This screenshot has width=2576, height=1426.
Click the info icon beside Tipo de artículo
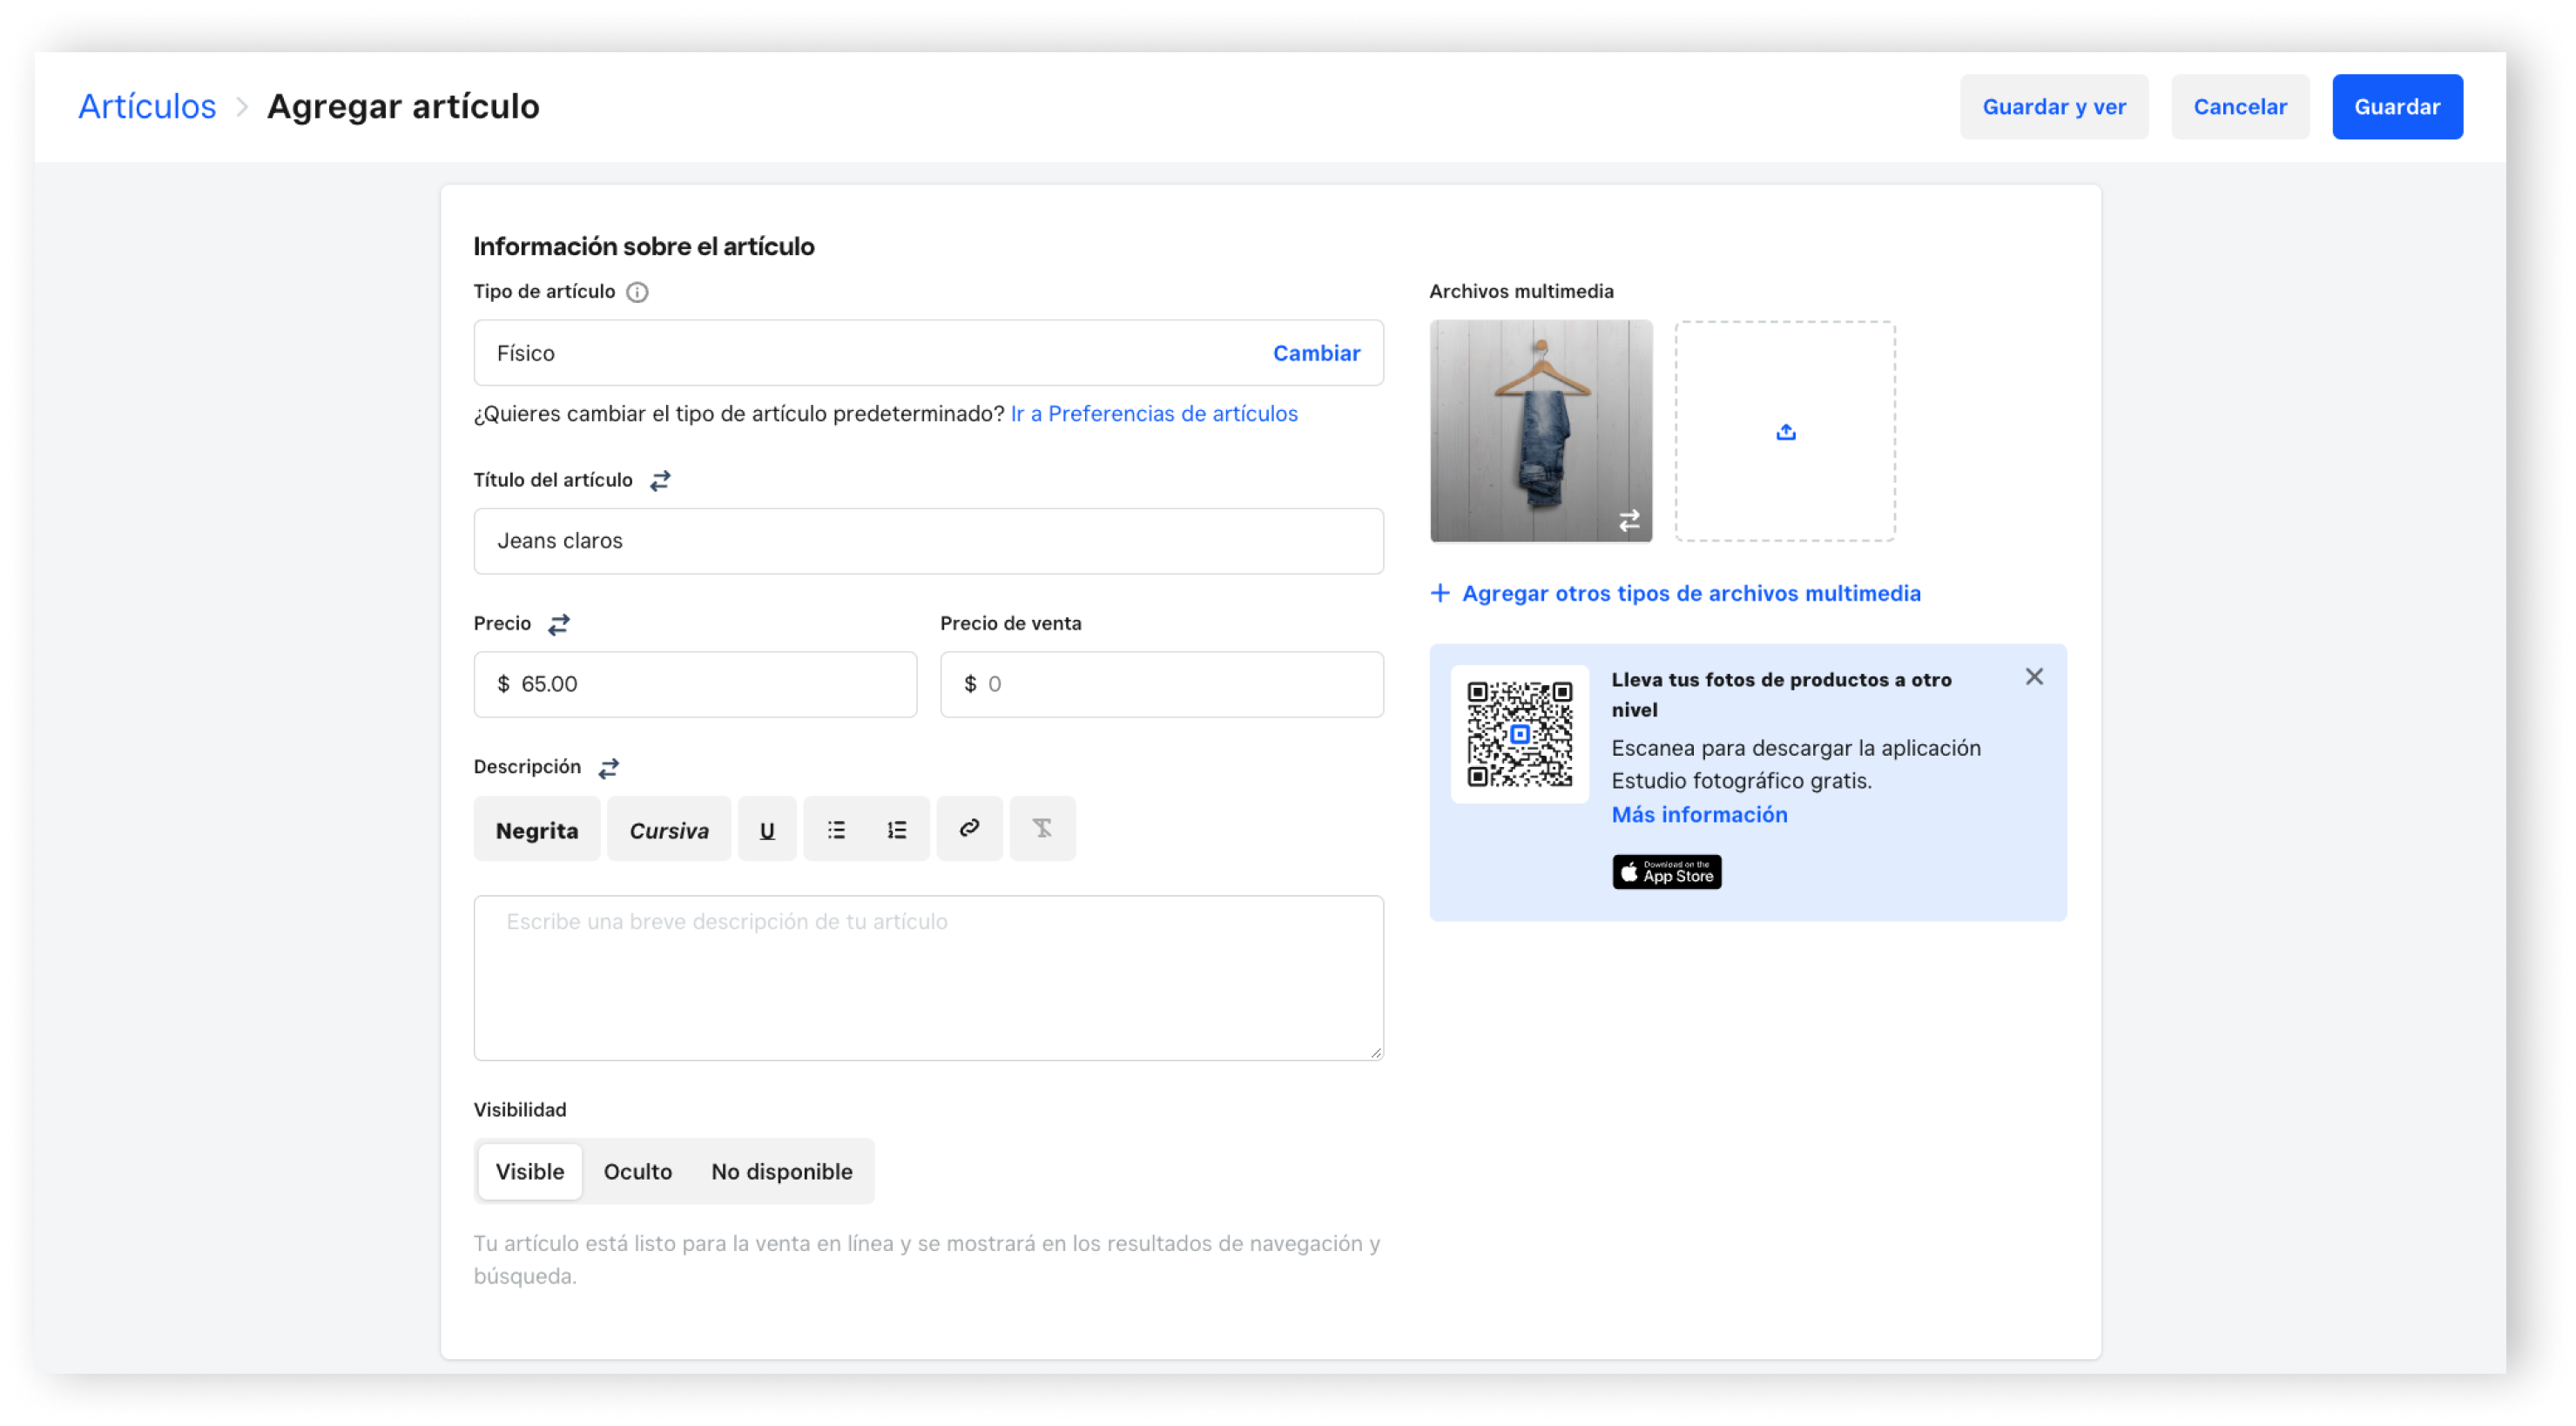pos(637,292)
